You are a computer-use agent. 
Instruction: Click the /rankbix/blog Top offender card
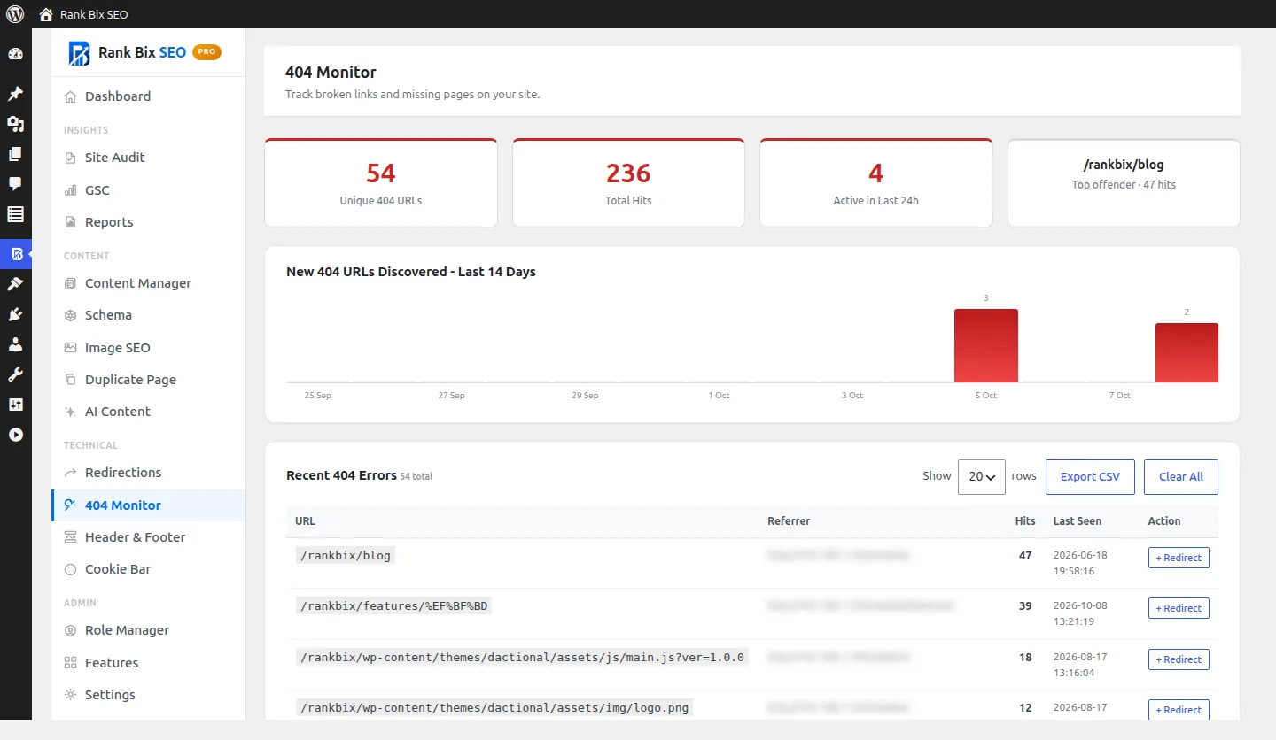pos(1124,182)
